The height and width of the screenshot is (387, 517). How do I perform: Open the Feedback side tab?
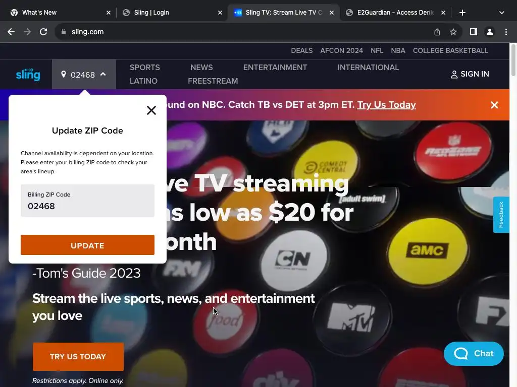[501, 215]
